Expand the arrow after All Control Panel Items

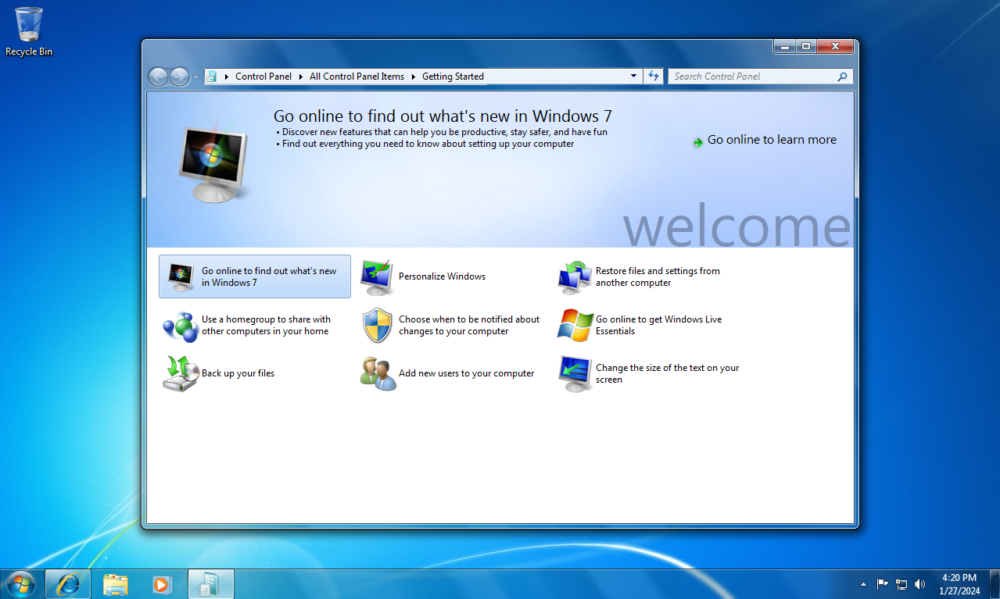[x=414, y=77]
